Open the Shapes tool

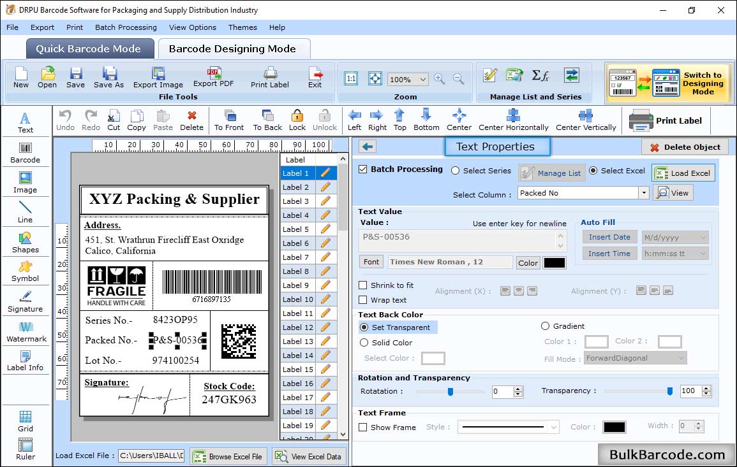[26, 243]
